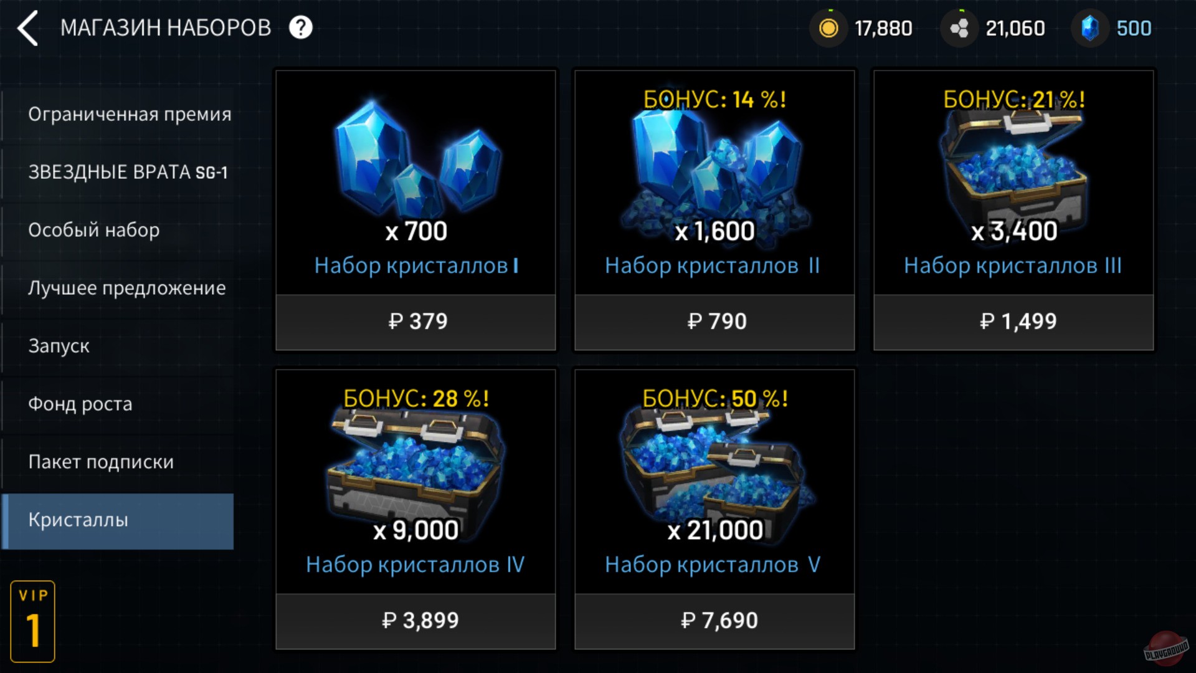Buy crystal pack I for ₽ 379

pos(416,322)
